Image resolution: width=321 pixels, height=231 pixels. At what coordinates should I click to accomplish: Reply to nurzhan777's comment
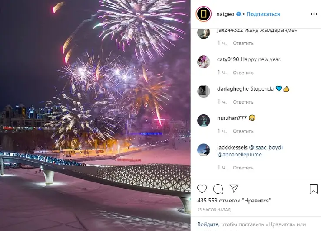[x=243, y=131]
